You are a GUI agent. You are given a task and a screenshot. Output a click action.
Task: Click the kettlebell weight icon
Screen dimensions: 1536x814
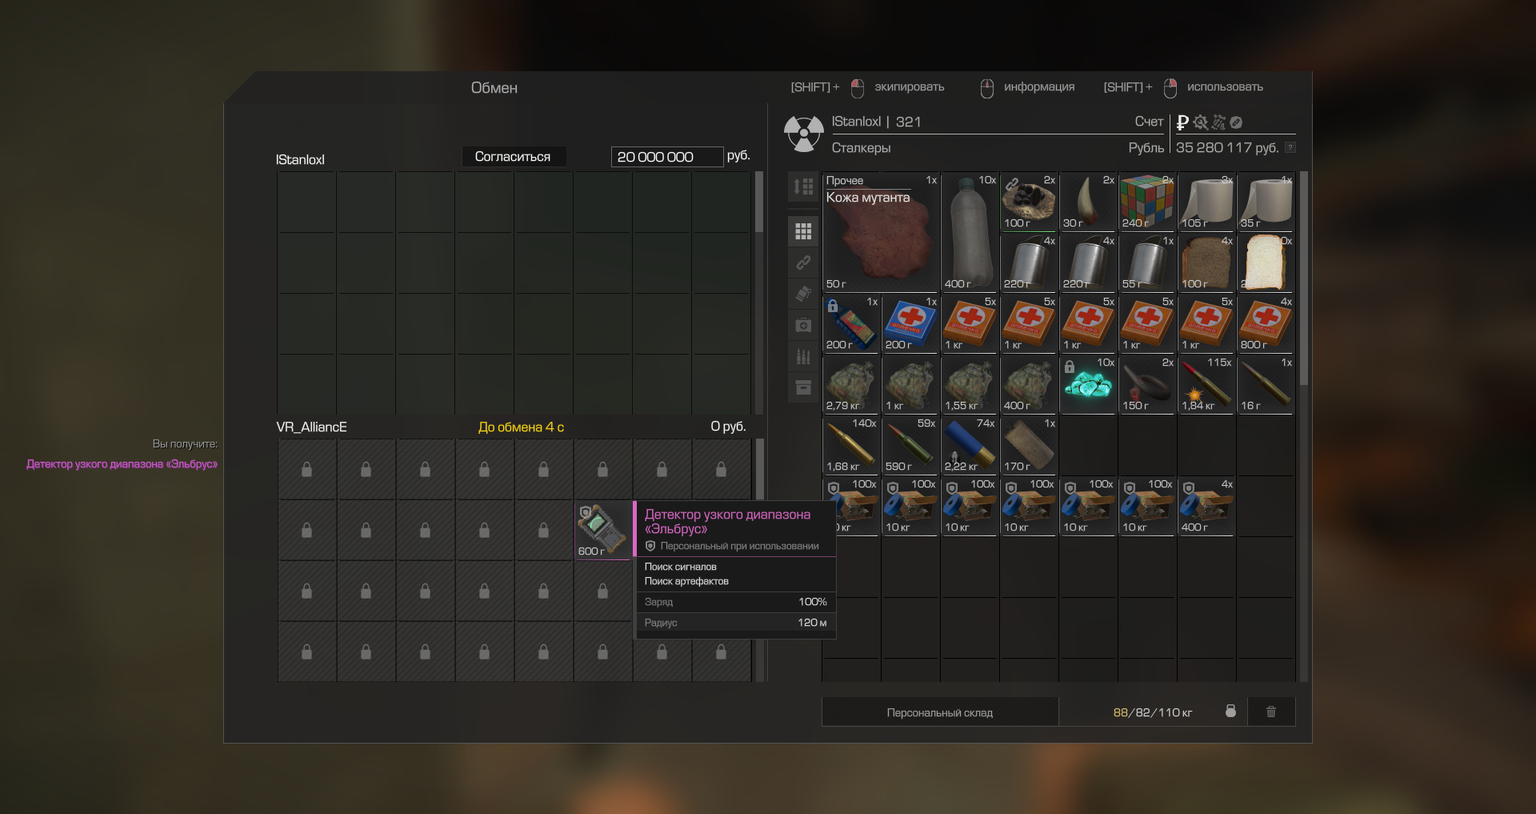(1231, 712)
